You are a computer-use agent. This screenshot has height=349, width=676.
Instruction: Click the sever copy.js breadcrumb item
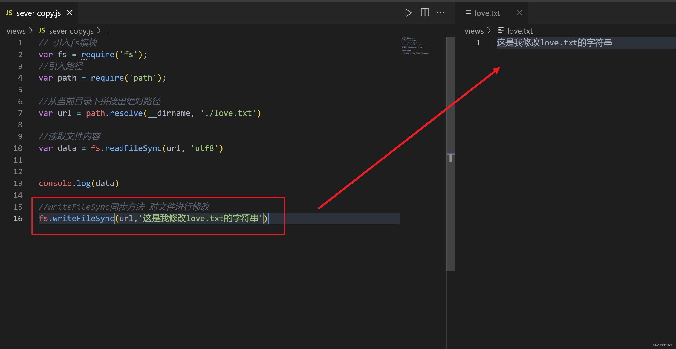(71, 31)
